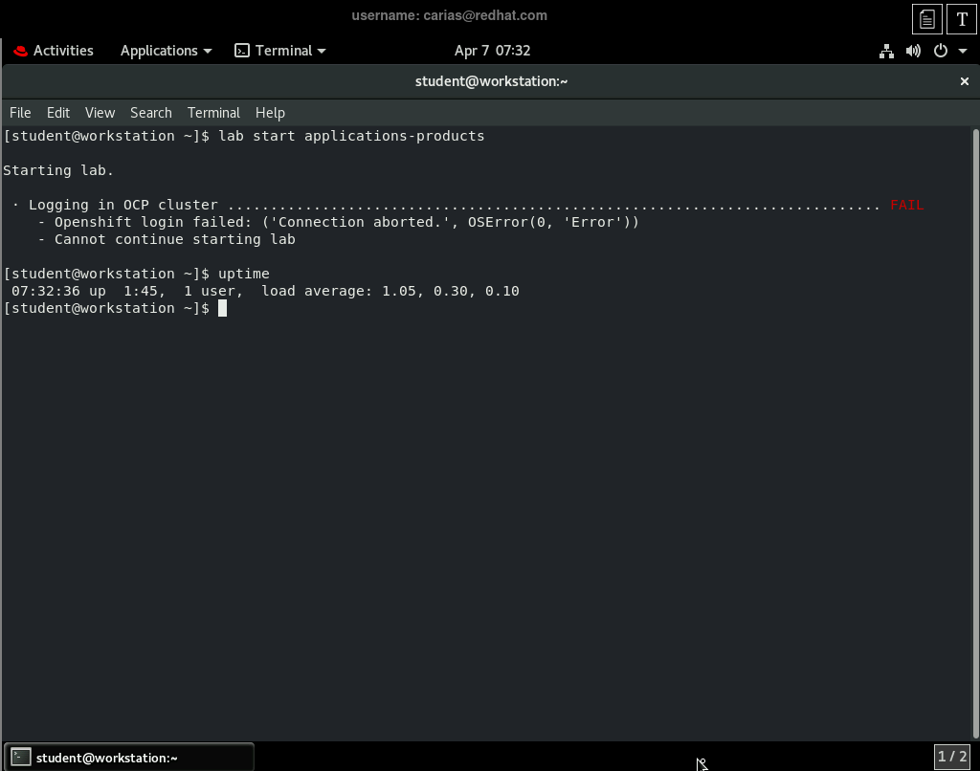This screenshot has width=980, height=771.
Task: Open the View menu
Action: [100, 113]
